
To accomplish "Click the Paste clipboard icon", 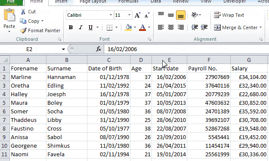I will (x=9, y=15).
